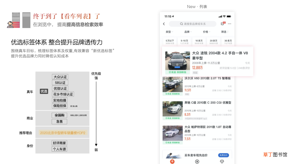Click the 8.3万 price
Screen dimensions: 290x164
click(187, 114)
